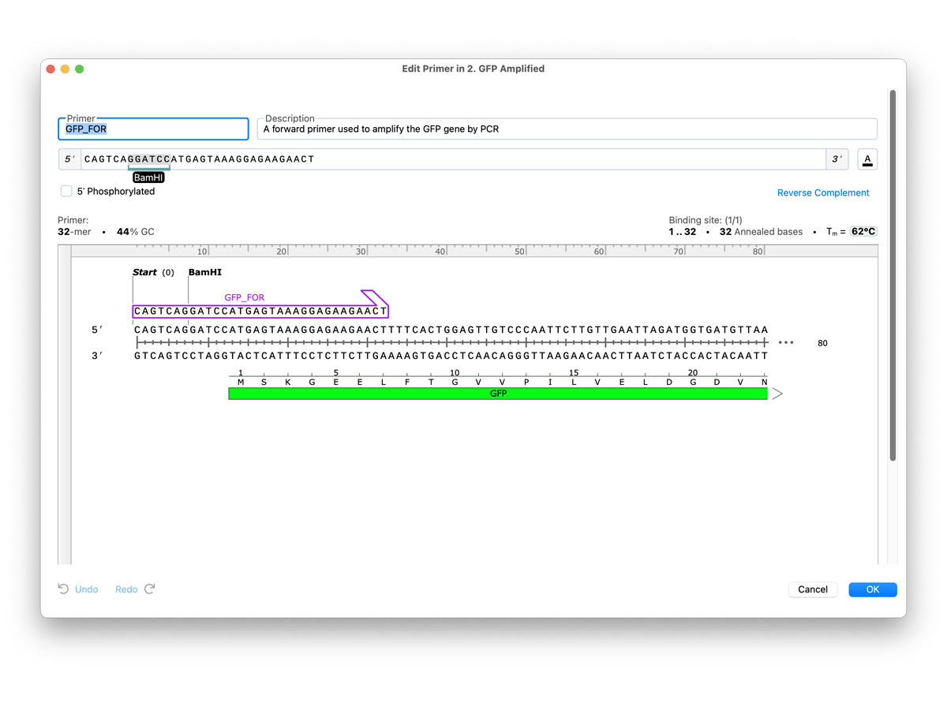
Task: Click the green zoom window button
Action: [79, 69]
